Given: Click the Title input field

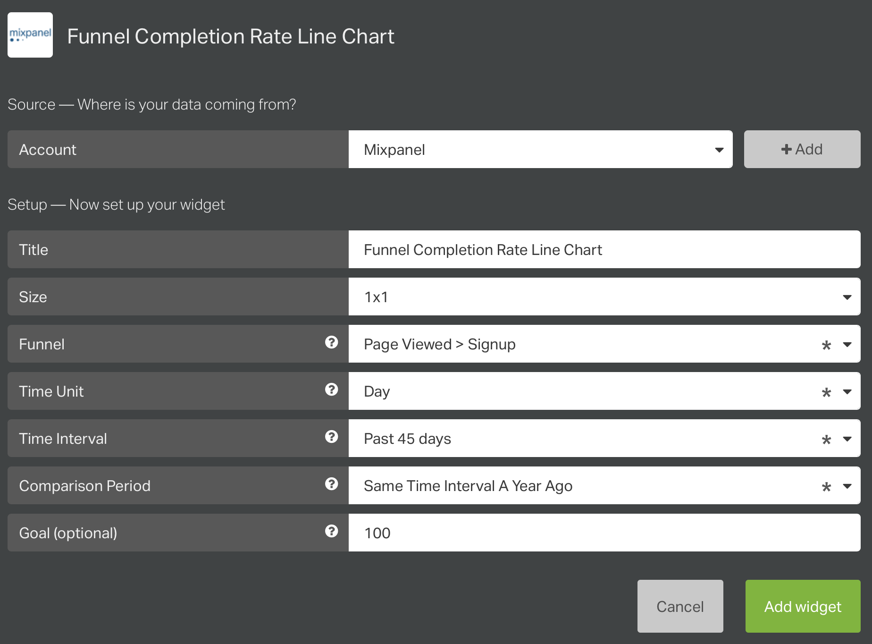Looking at the screenshot, I should pyautogui.click(x=604, y=249).
